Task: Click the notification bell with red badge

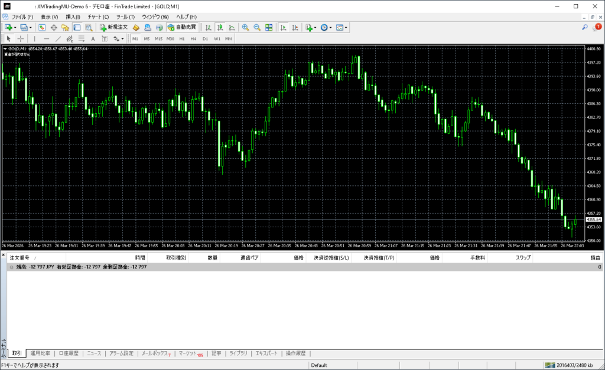Action: pos(597,27)
